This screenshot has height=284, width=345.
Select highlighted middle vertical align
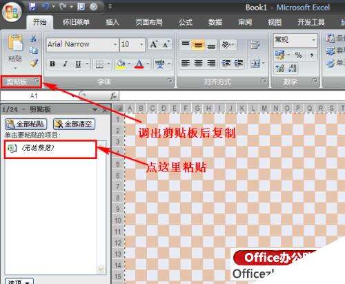(x=198, y=44)
